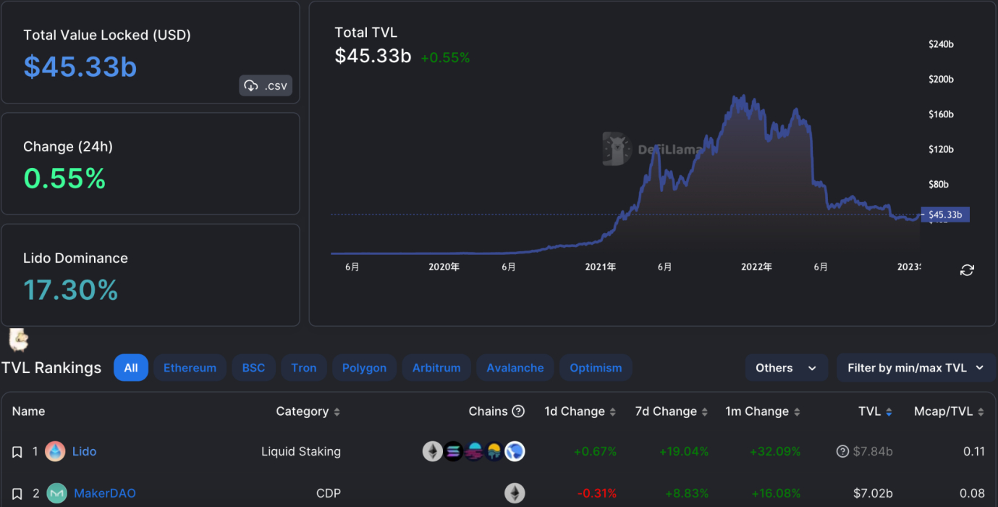Click the large green 0.55% value
Viewport: 998px width, 507px height.
click(x=65, y=178)
